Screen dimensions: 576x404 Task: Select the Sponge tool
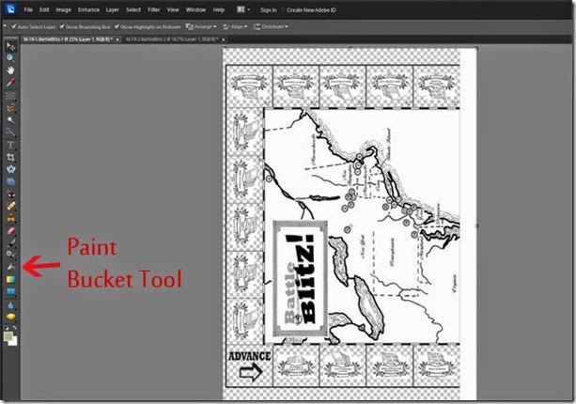point(10,317)
